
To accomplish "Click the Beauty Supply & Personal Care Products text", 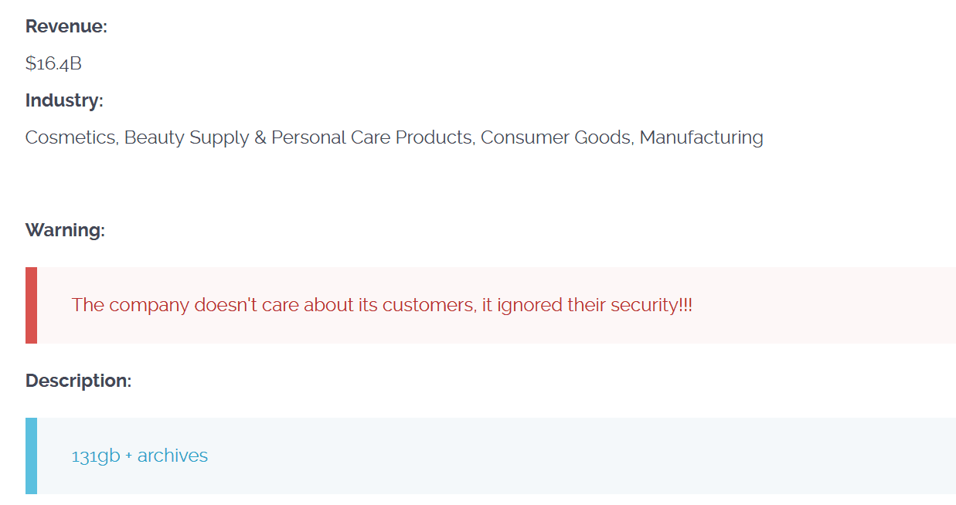I will pos(298,137).
